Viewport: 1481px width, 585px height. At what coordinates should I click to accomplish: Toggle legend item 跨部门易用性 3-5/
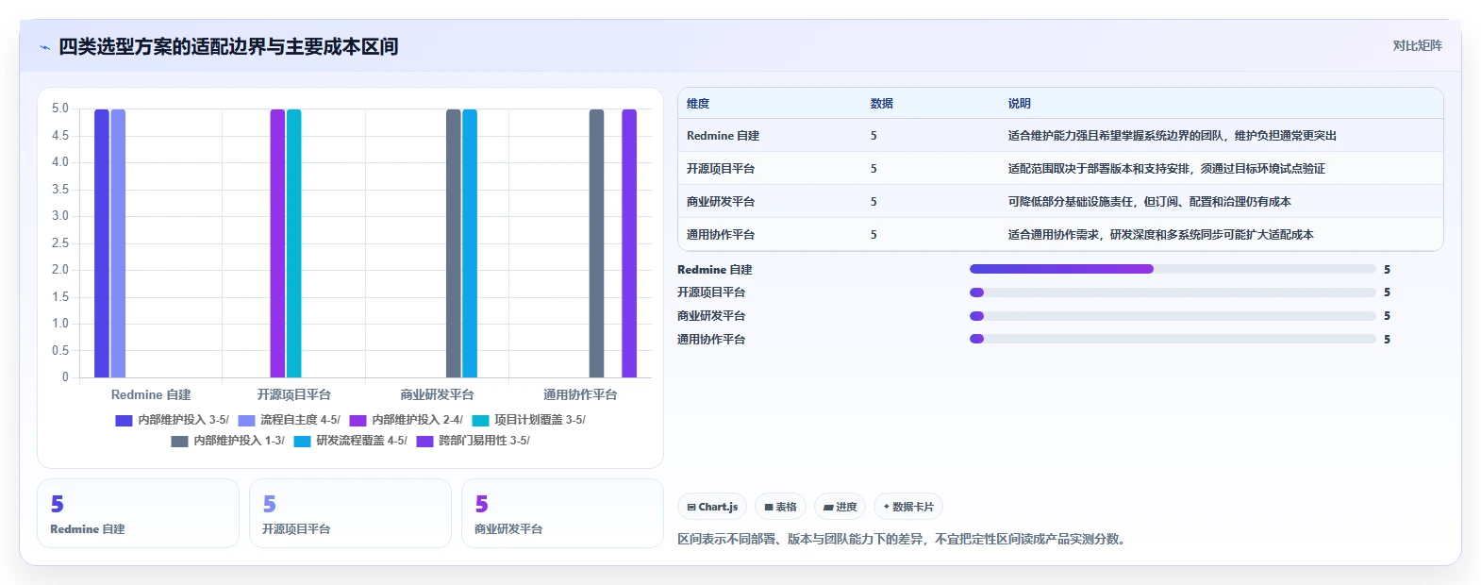coord(473,441)
